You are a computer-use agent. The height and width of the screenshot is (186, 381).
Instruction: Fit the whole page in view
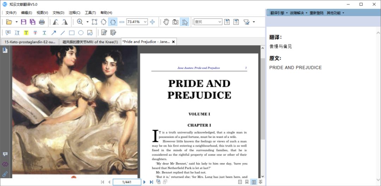(104, 22)
